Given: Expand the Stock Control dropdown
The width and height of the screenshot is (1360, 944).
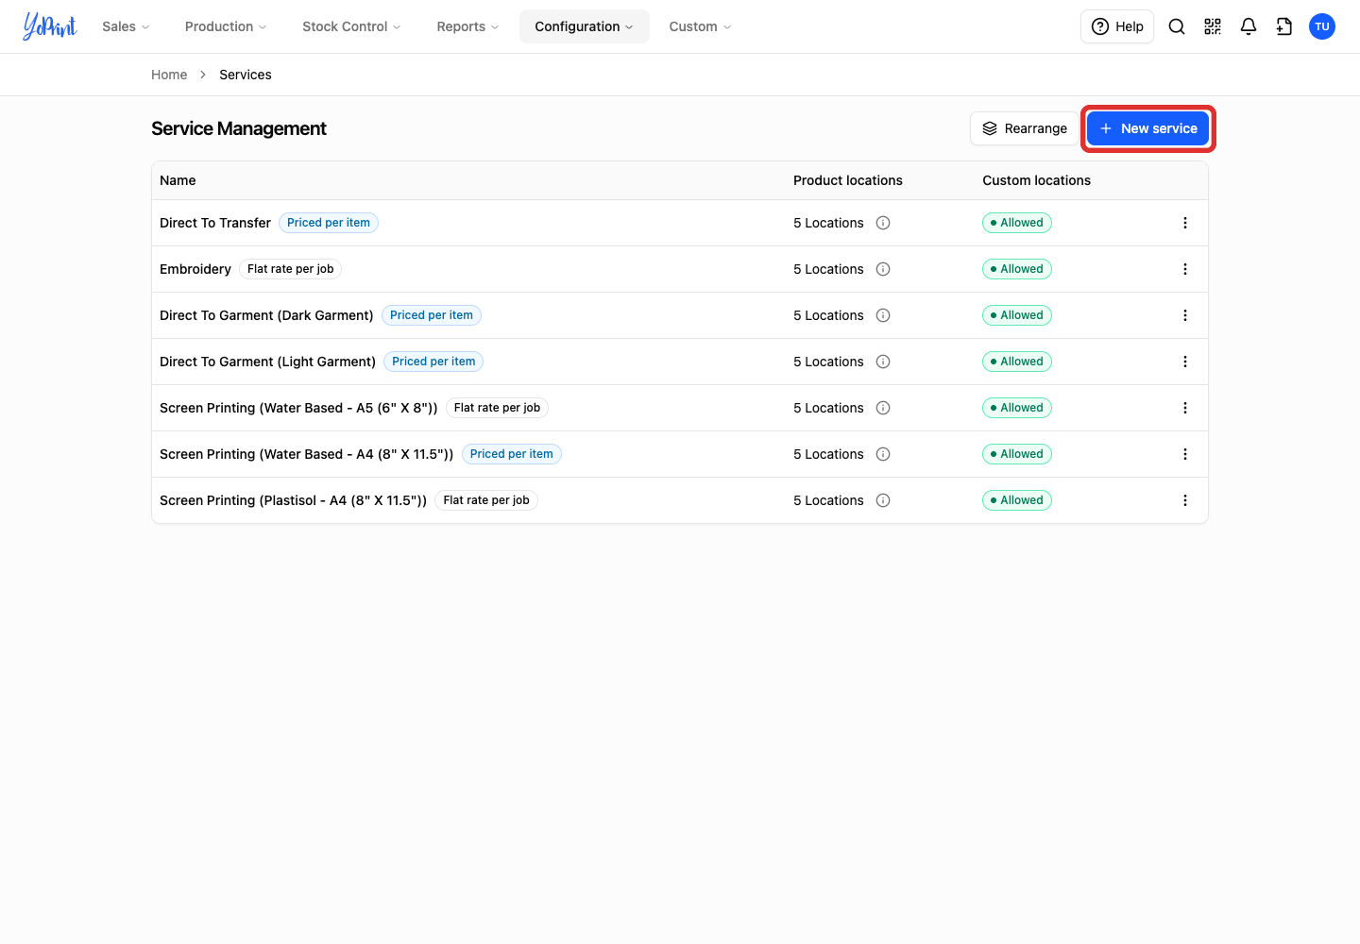Looking at the screenshot, I should [x=351, y=26].
